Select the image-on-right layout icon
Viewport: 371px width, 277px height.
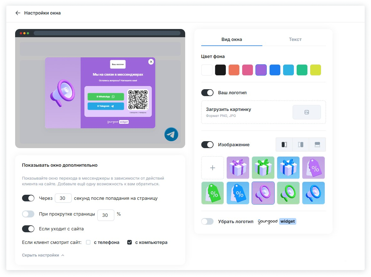coord(300,145)
